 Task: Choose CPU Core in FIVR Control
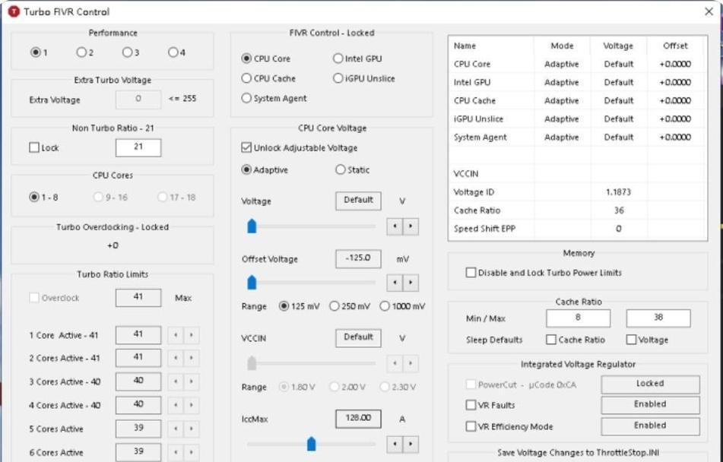pyautogui.click(x=246, y=59)
